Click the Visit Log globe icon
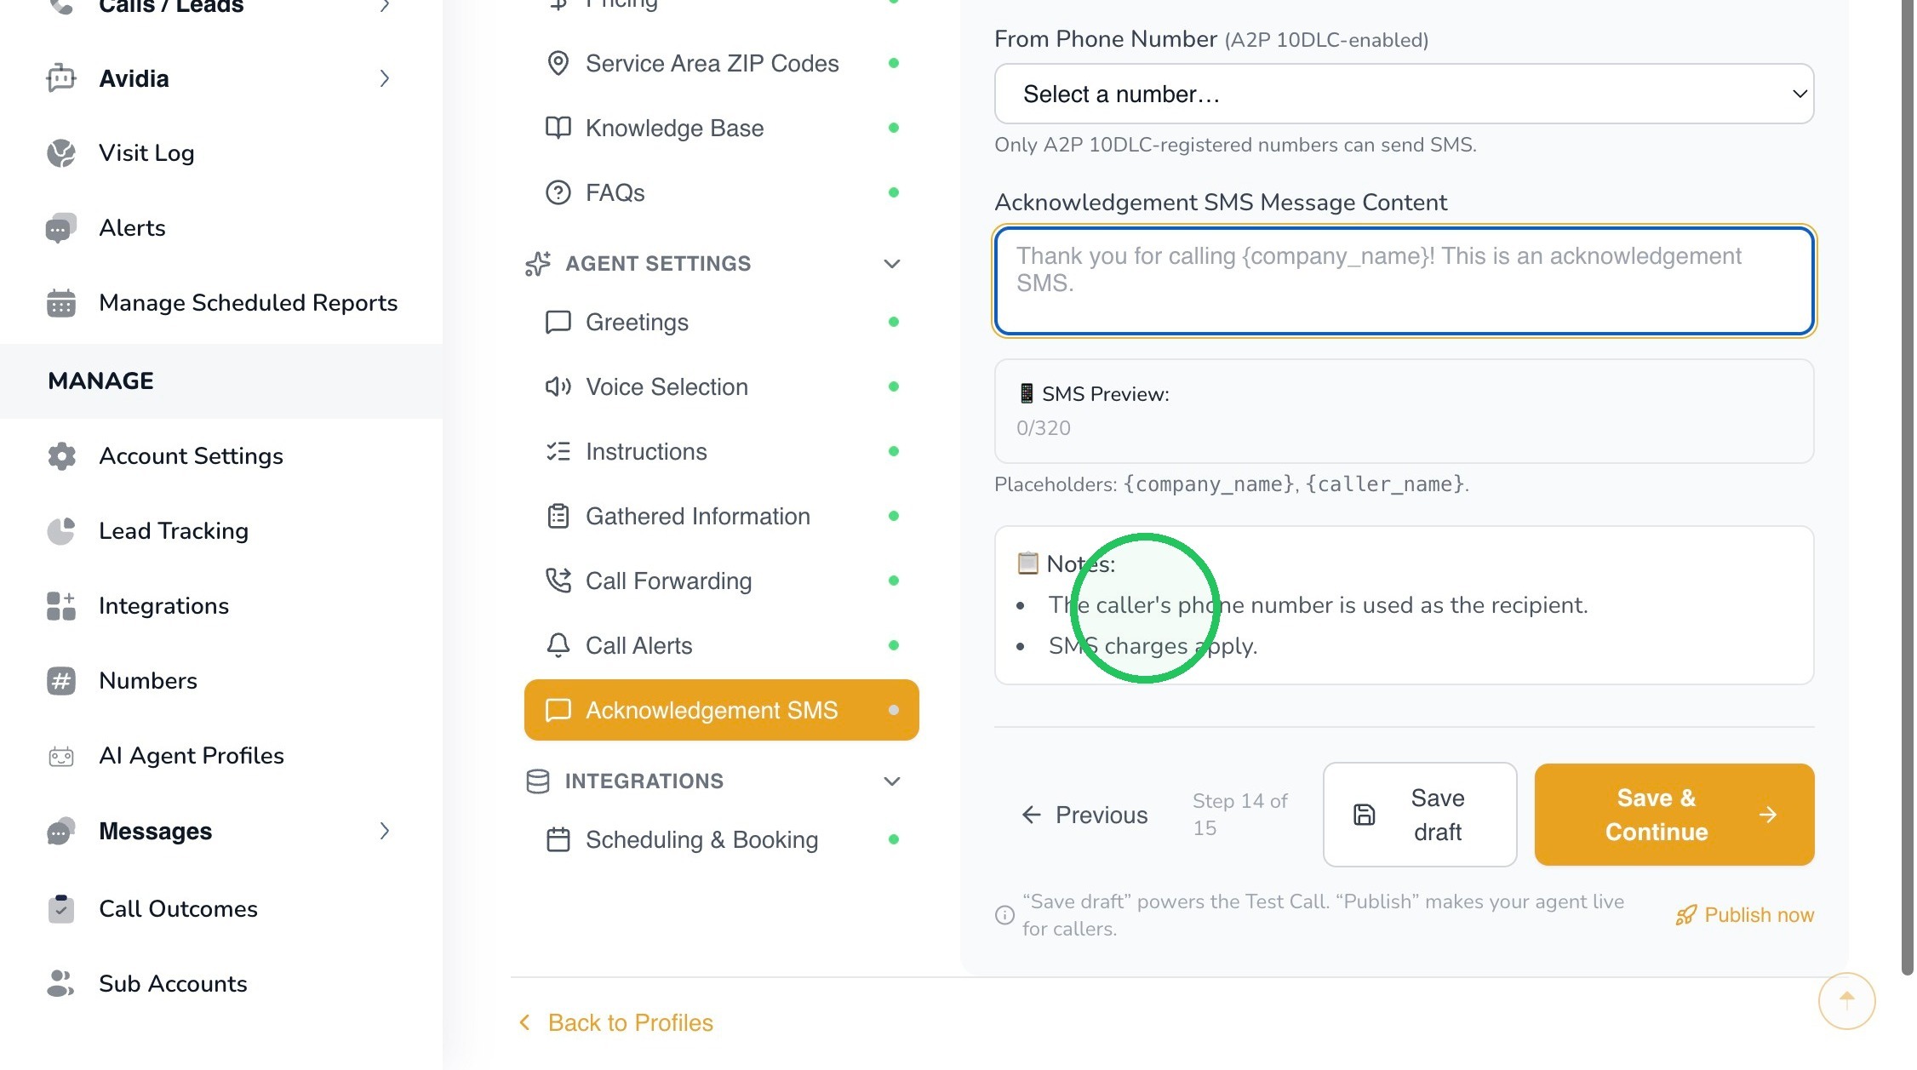Screen dimensions: 1917x1070 tap(61, 153)
